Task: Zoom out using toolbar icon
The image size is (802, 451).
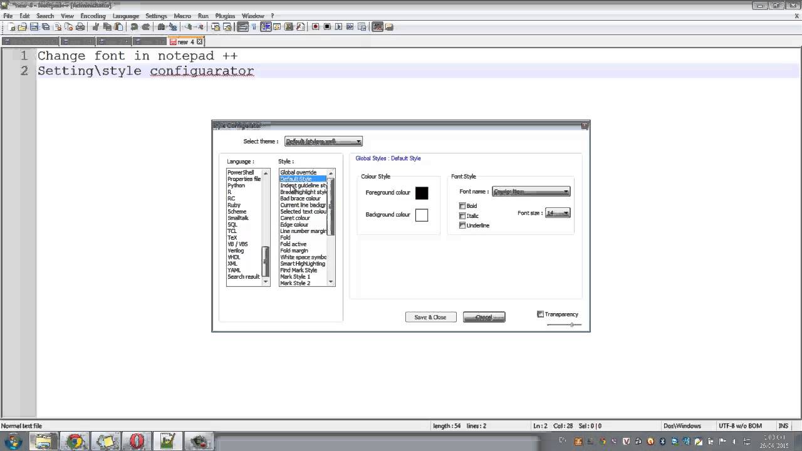Action: 200,27
